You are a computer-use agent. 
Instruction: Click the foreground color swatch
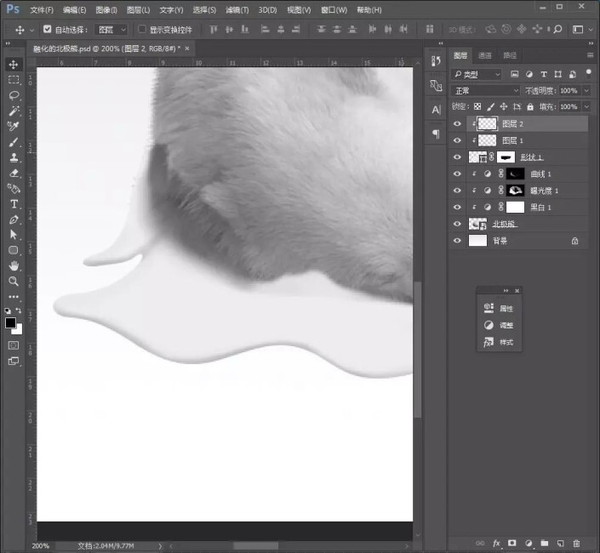[x=10, y=322]
